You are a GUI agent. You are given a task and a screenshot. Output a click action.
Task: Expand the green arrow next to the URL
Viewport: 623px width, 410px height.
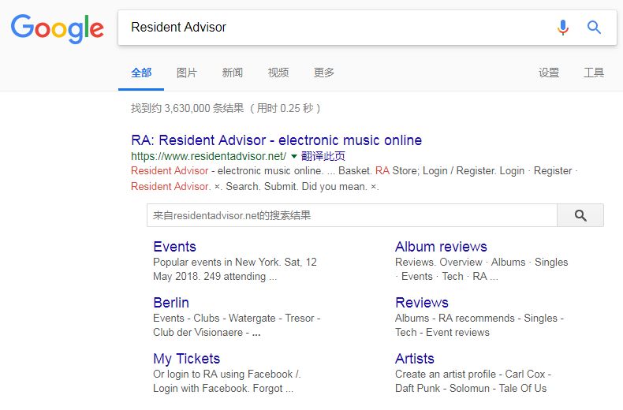(x=294, y=156)
